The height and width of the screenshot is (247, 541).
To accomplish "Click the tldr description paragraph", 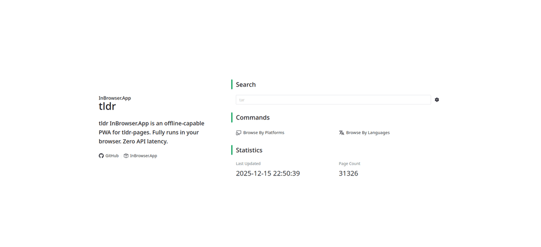I will point(151,132).
